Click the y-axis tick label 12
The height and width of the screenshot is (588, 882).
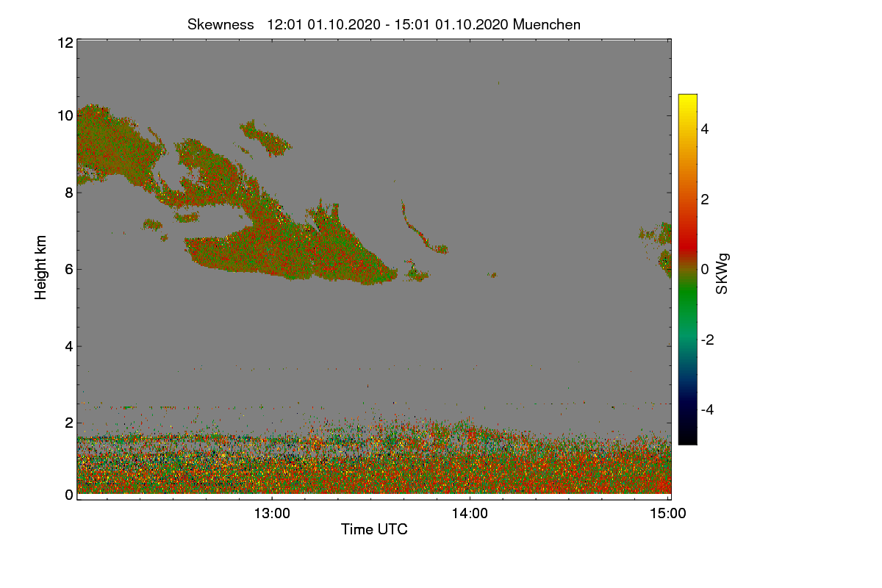[x=65, y=43]
